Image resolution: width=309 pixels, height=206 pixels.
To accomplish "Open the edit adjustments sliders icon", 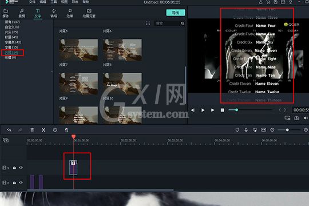I will (x=66, y=130).
